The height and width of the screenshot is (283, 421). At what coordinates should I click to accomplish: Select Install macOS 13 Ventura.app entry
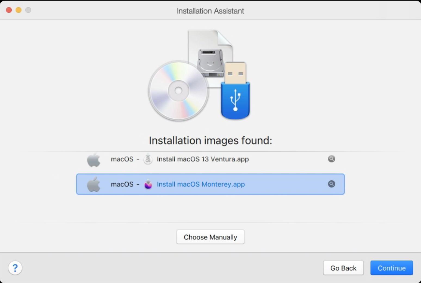tap(203, 159)
